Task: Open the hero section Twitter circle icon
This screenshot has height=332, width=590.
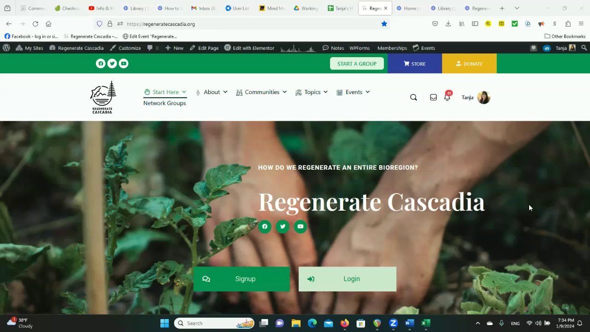Action: click(283, 226)
